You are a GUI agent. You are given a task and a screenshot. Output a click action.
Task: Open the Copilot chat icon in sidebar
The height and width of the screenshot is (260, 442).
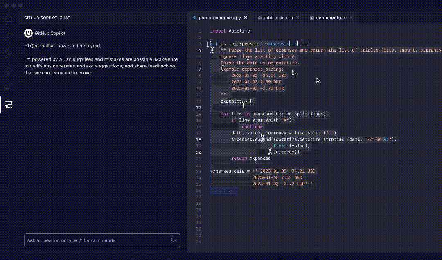[x=9, y=105]
